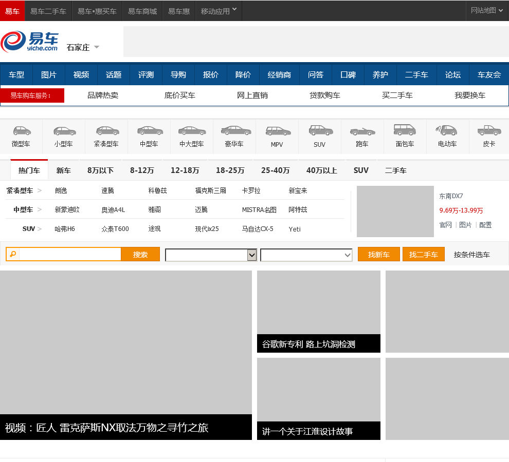The width and height of the screenshot is (509, 462).
Task: Select the 皮卡 pickup truck icon
Action: [489, 130]
